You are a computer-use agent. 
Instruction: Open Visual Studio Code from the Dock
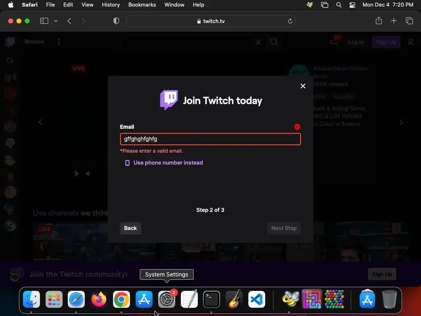257,299
